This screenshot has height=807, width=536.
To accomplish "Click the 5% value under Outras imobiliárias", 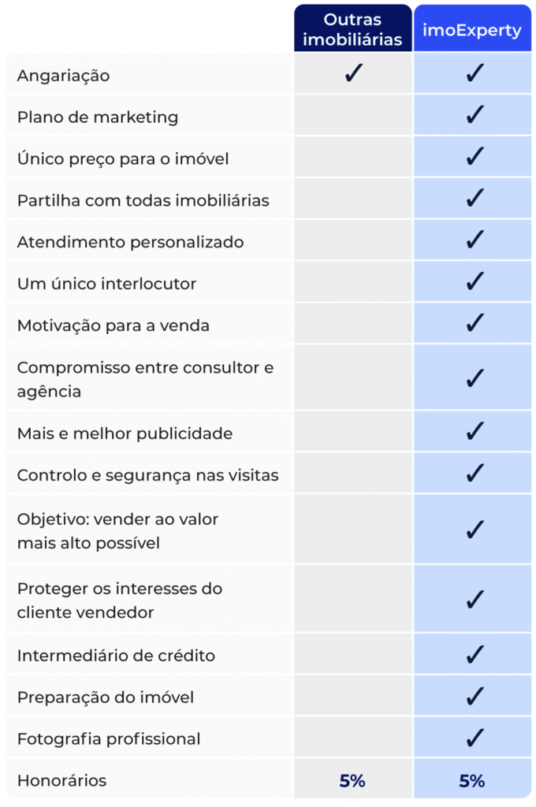I will pyautogui.click(x=352, y=781).
